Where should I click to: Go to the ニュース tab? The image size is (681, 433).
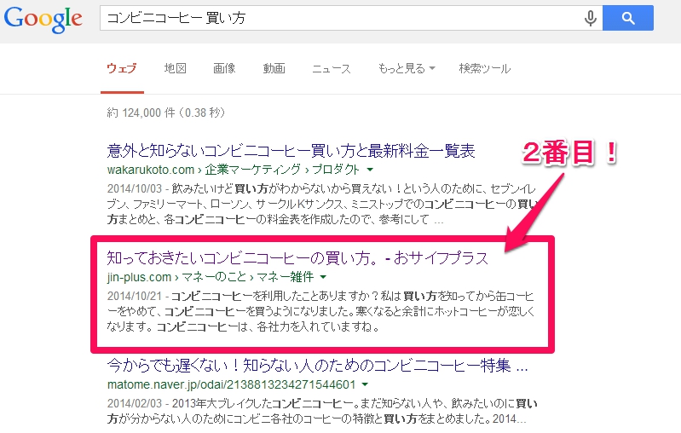coord(331,68)
